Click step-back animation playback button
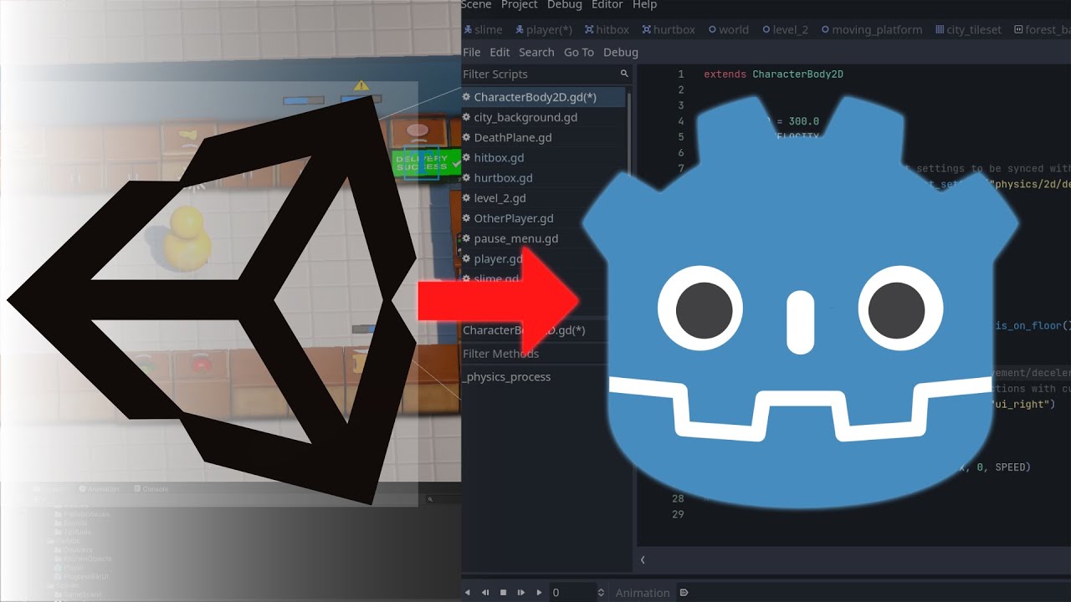This screenshot has width=1071, height=602. (485, 593)
